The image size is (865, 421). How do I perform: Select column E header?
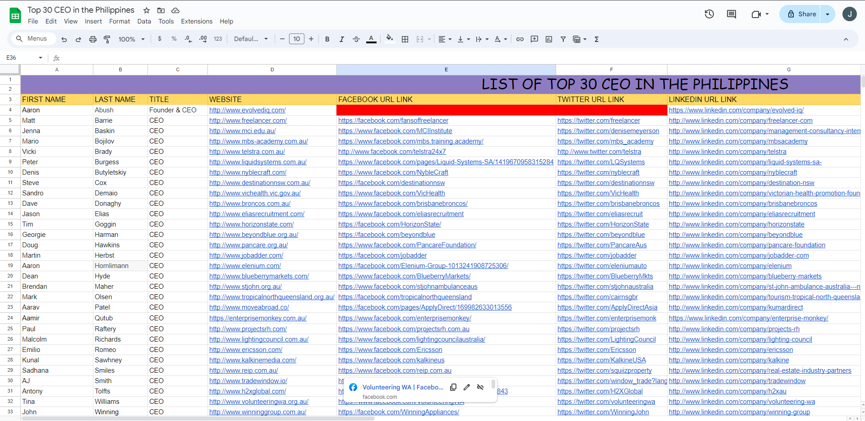click(446, 69)
